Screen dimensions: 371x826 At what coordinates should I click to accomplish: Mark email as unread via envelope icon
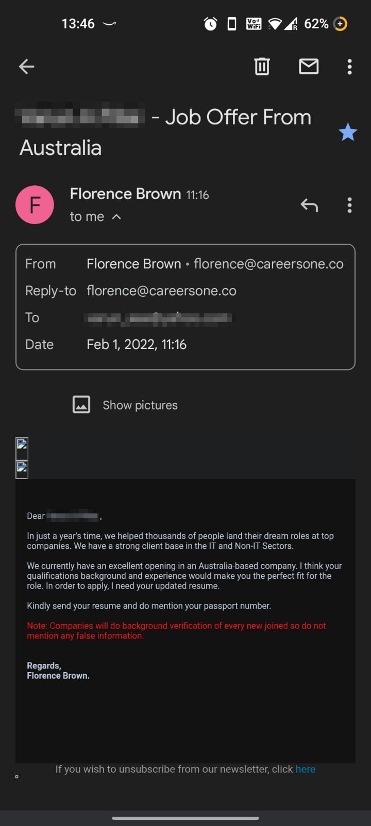coord(309,66)
